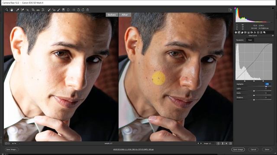Image resolution: width=277 pixels, height=155 pixels.
Task: Open the Calibration panel icon
Action: tap(258, 33)
